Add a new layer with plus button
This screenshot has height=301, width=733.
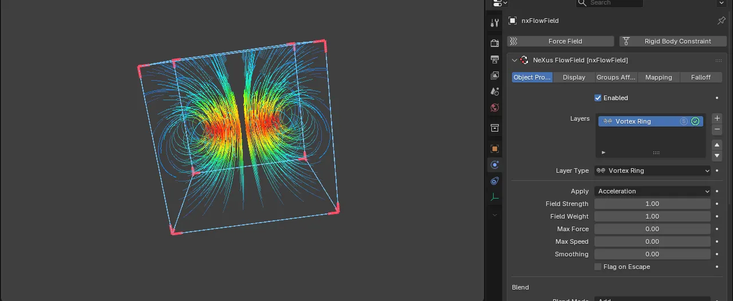717,118
